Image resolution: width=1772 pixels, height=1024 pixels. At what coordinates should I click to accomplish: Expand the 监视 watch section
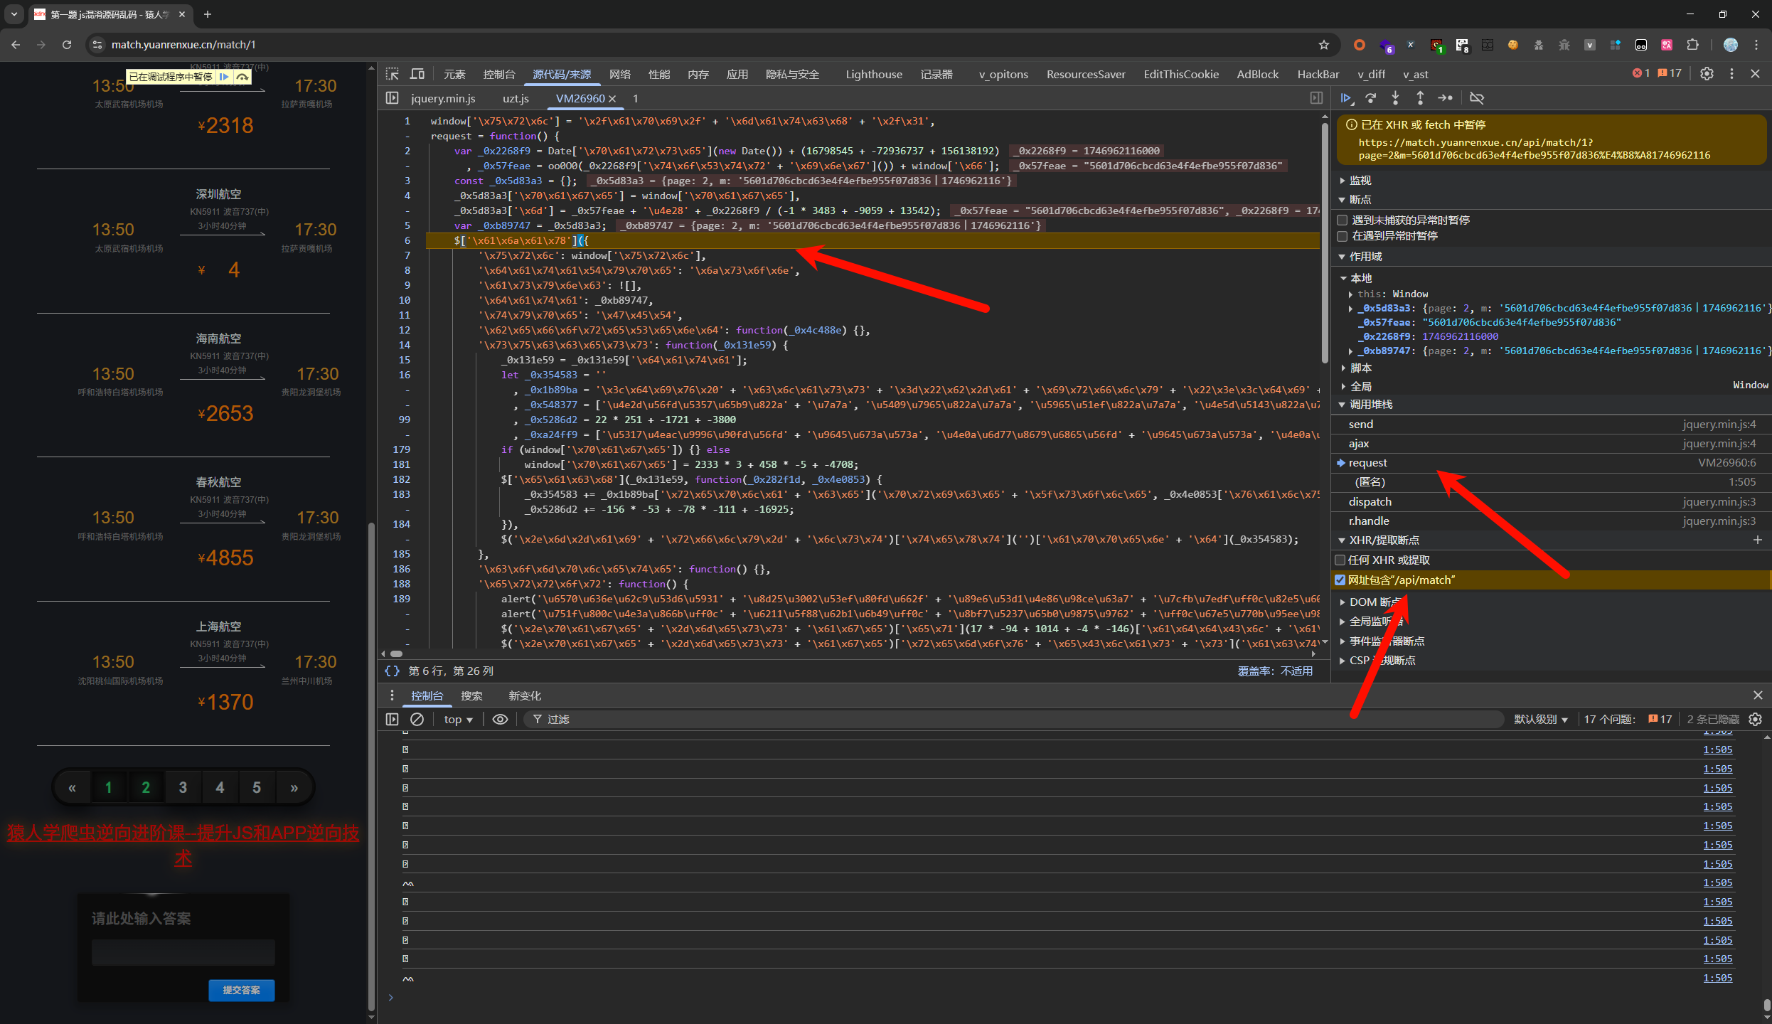pos(1360,181)
